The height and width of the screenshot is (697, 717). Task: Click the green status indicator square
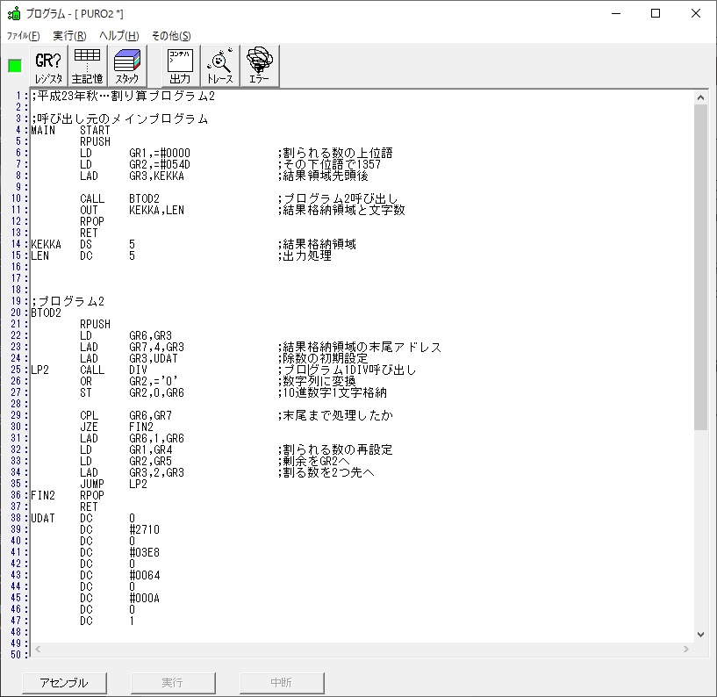pyautogui.click(x=15, y=66)
